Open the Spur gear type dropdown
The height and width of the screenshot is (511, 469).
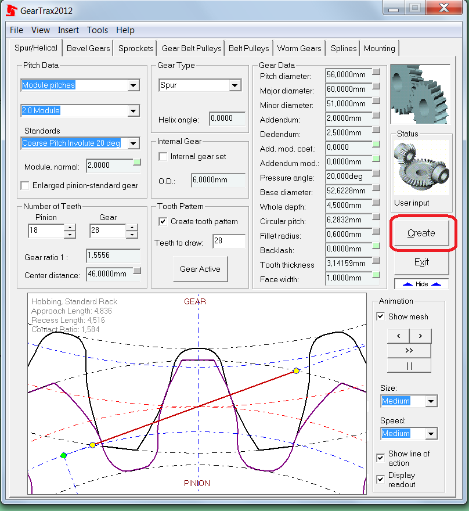coord(234,86)
